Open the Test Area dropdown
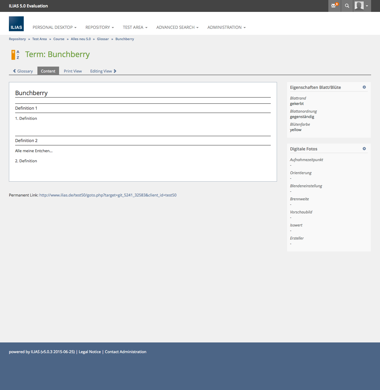This screenshot has height=390, width=380. [135, 27]
